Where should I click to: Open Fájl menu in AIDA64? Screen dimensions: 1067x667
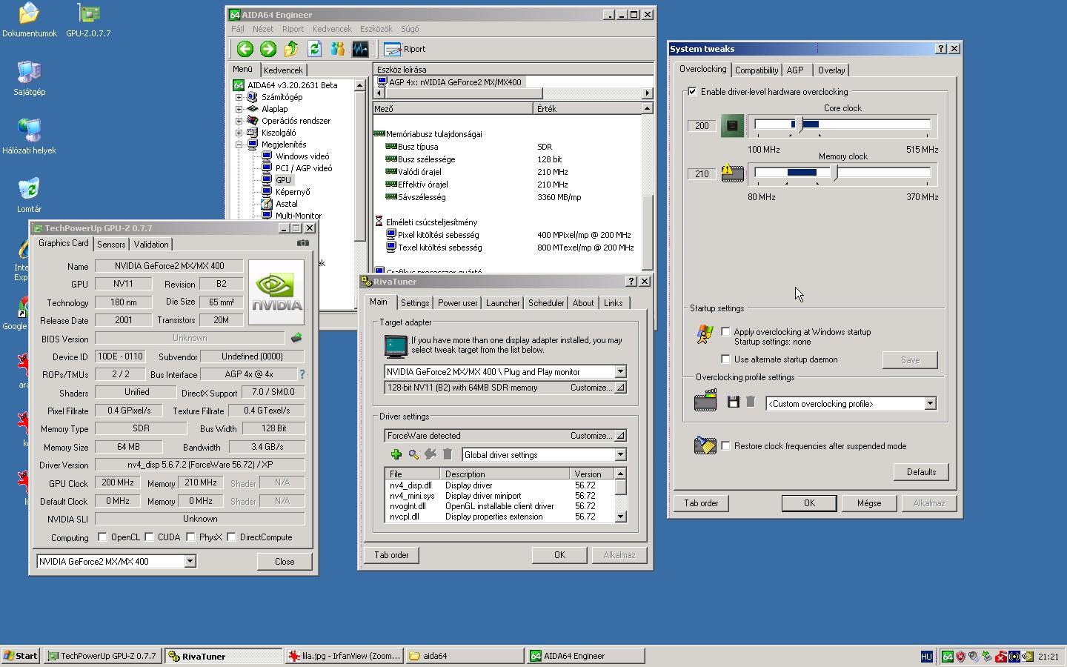tap(238, 29)
